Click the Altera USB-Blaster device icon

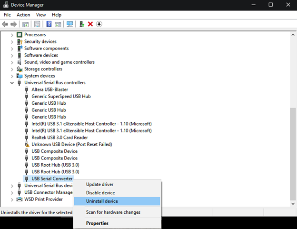coord(27,90)
